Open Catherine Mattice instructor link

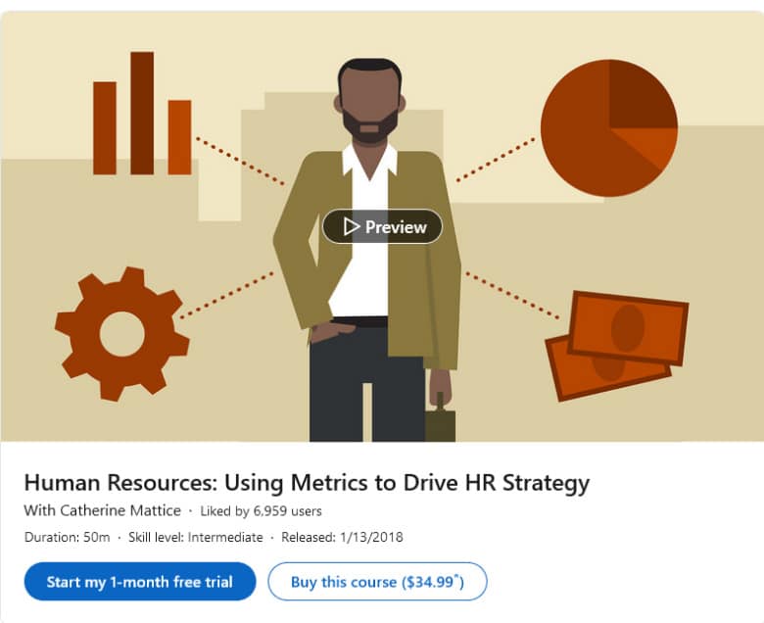pyautogui.click(x=120, y=510)
